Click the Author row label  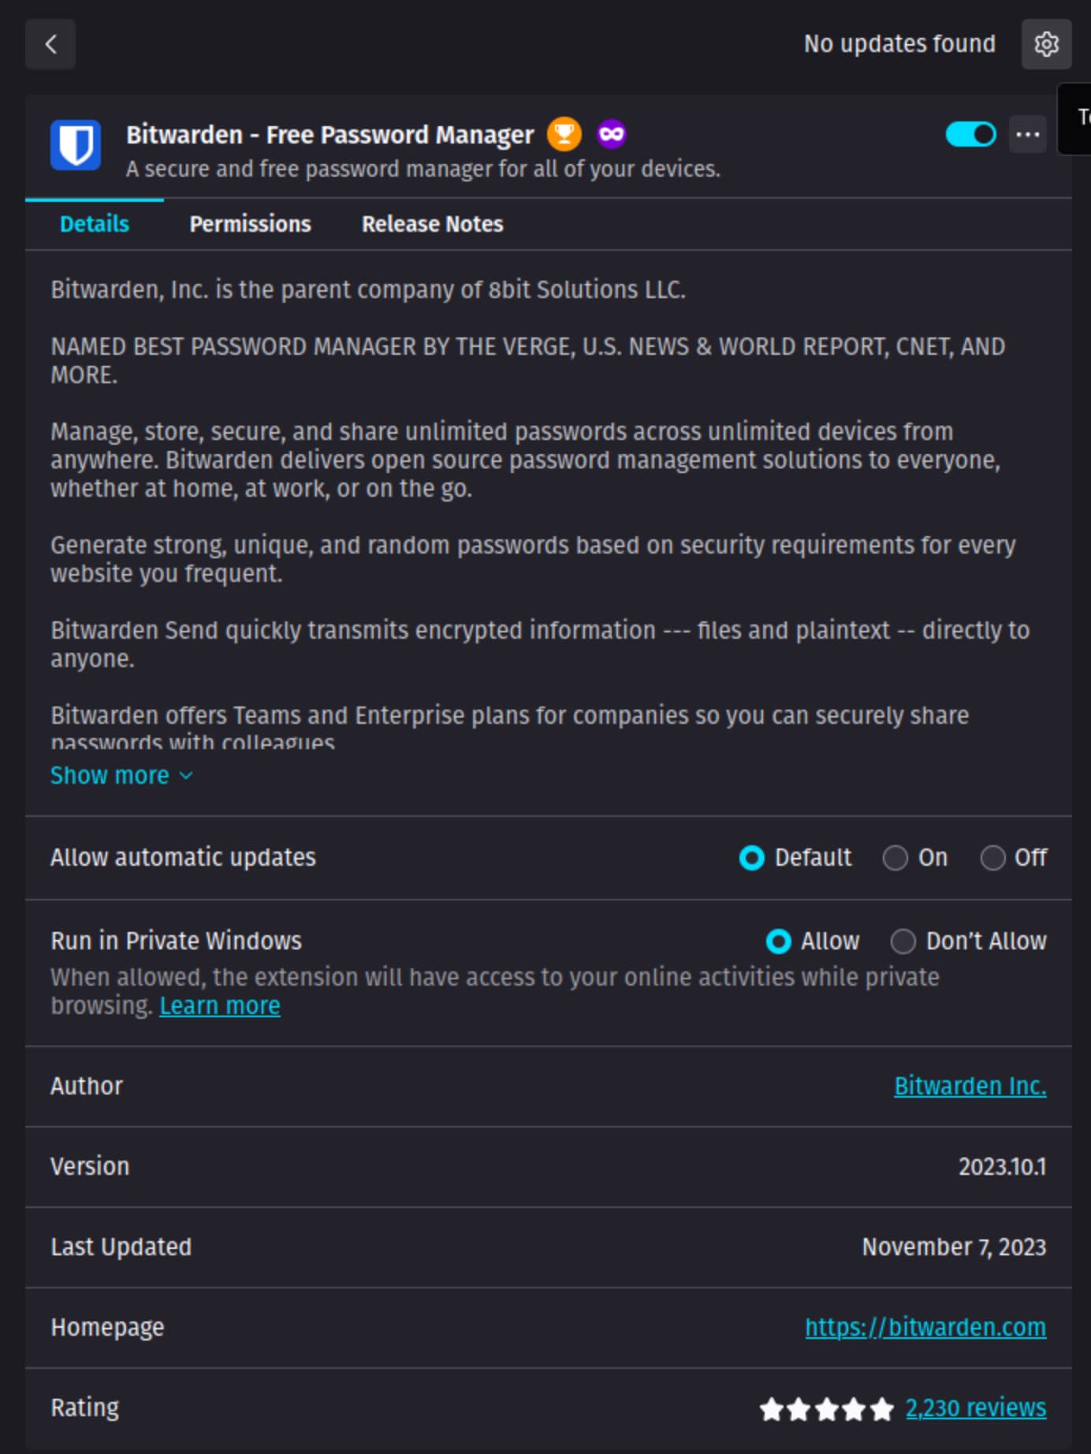(x=87, y=1087)
